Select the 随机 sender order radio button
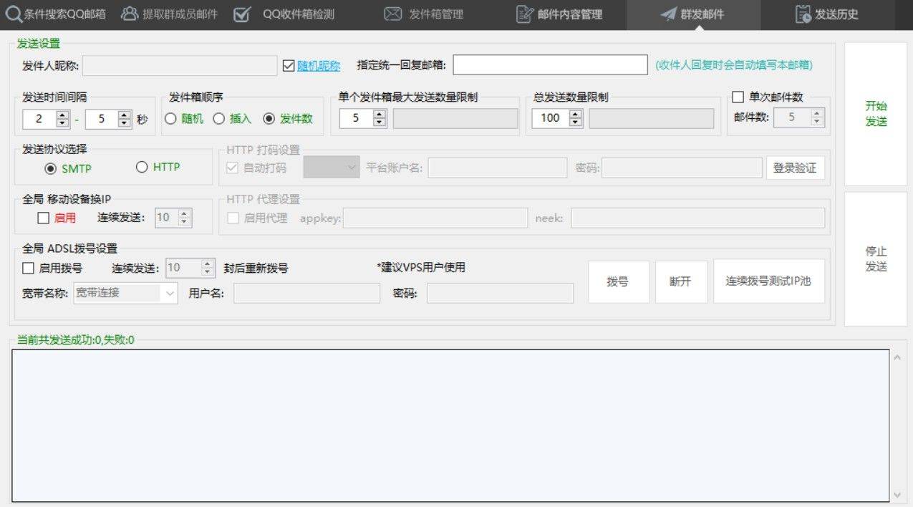Image resolution: width=913 pixels, height=507 pixels. point(171,119)
